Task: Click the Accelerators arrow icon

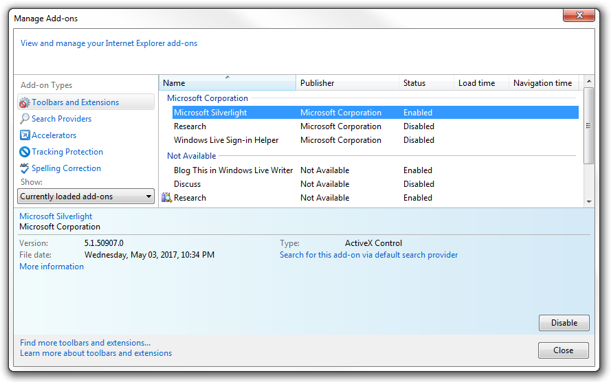Action: (25, 135)
